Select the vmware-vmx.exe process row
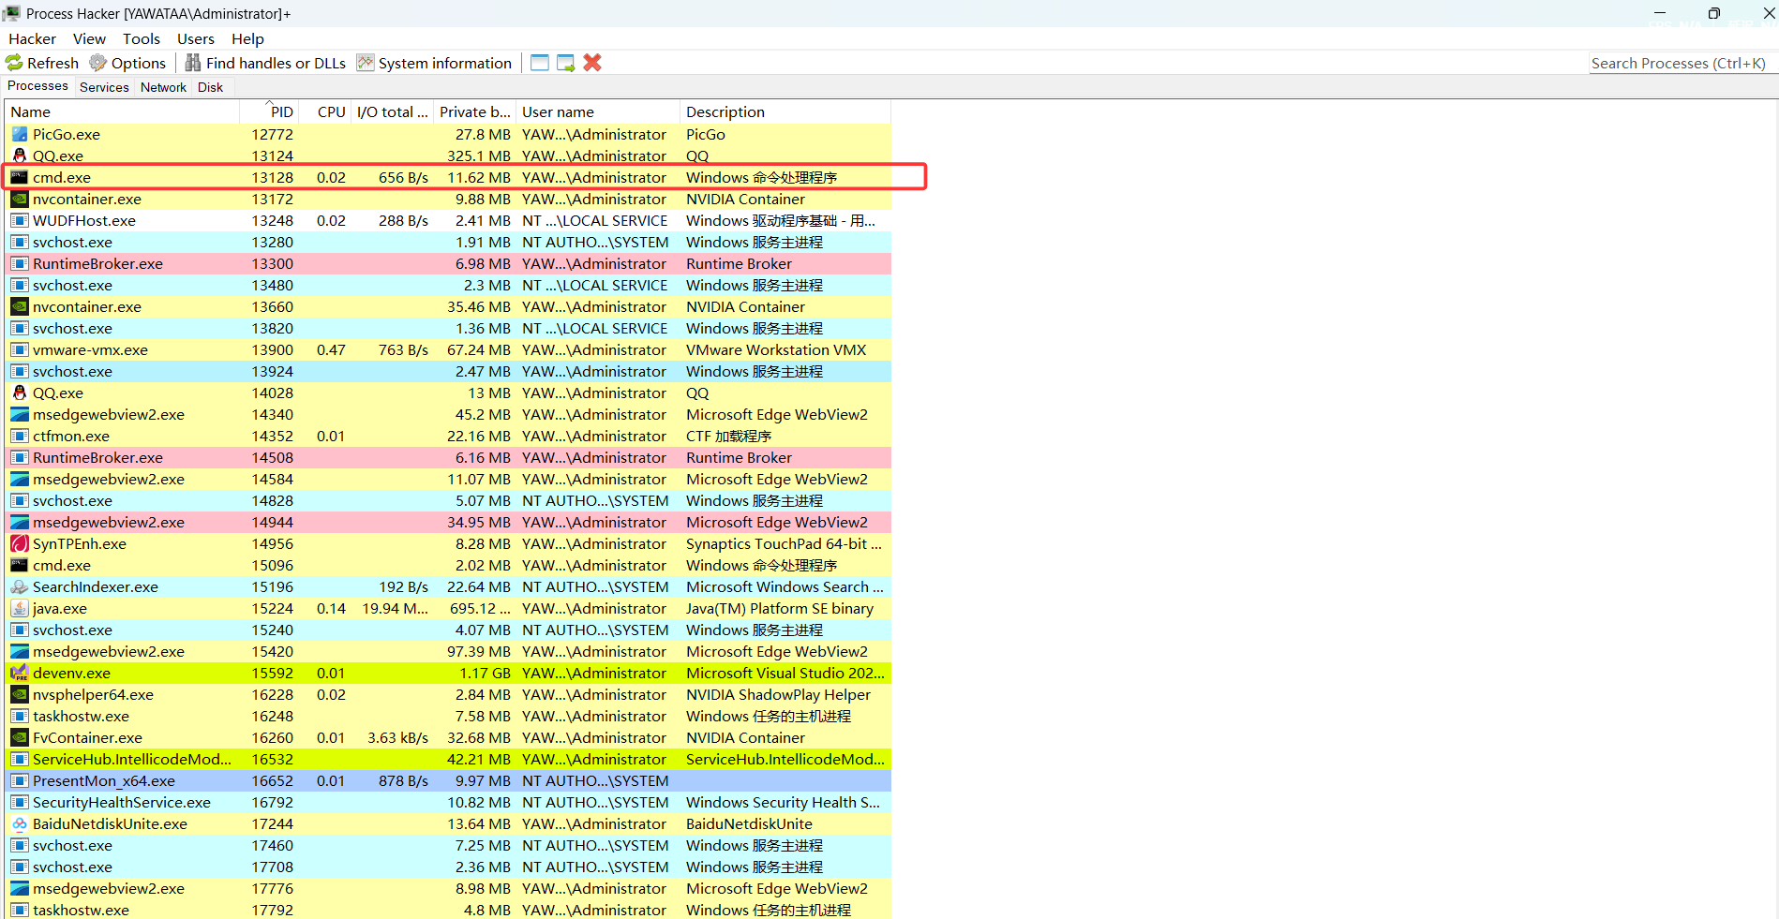 (90, 349)
